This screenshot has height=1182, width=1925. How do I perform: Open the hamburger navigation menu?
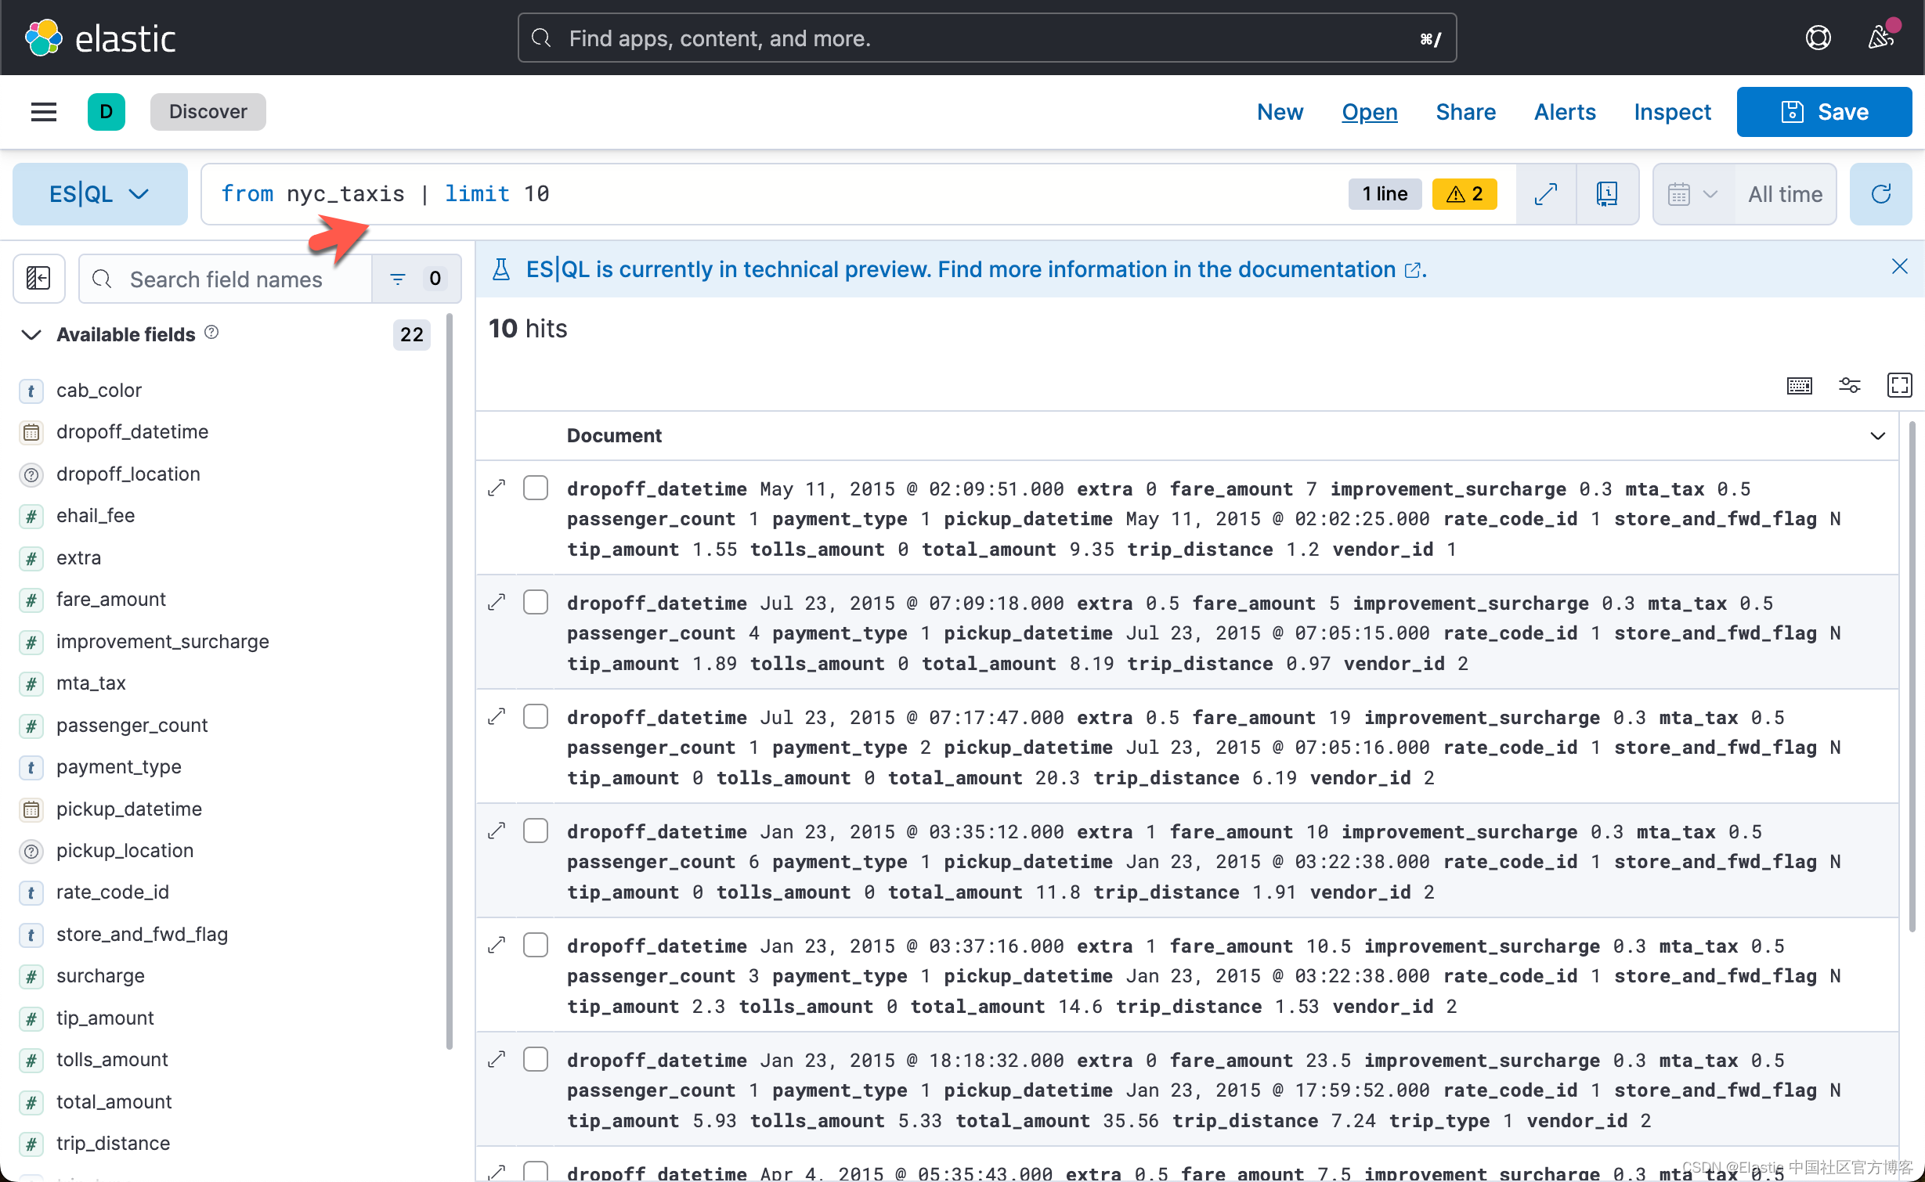(x=44, y=112)
